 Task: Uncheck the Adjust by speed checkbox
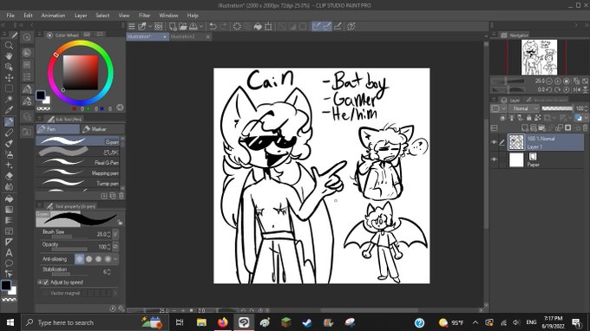coord(46,282)
